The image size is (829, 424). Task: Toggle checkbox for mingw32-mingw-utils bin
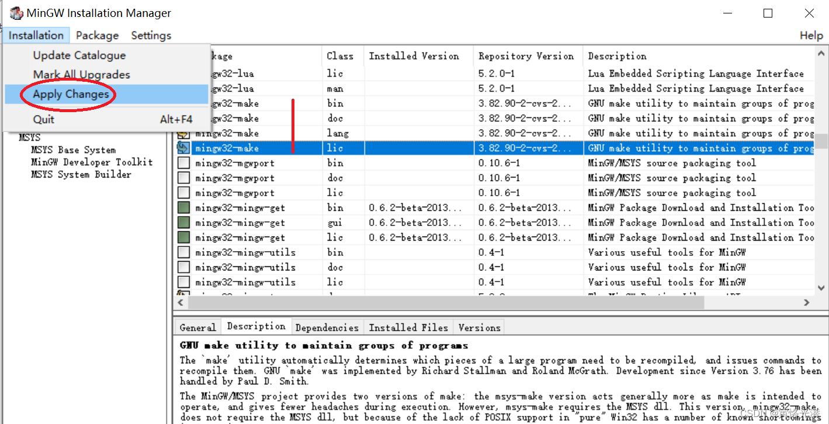(x=183, y=252)
